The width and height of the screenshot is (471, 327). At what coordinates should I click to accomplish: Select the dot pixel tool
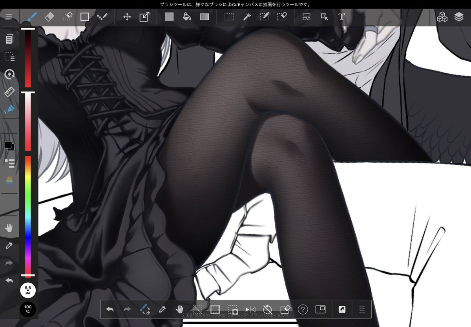102,17
